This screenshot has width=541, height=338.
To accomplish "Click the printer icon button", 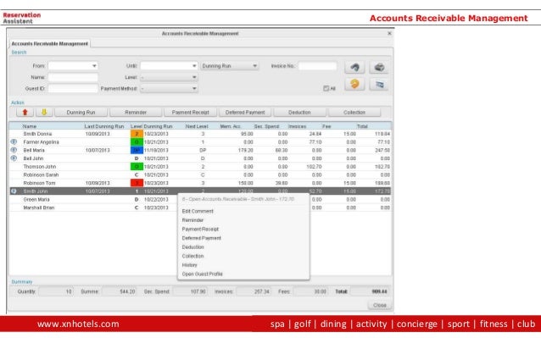I will coord(379,67).
